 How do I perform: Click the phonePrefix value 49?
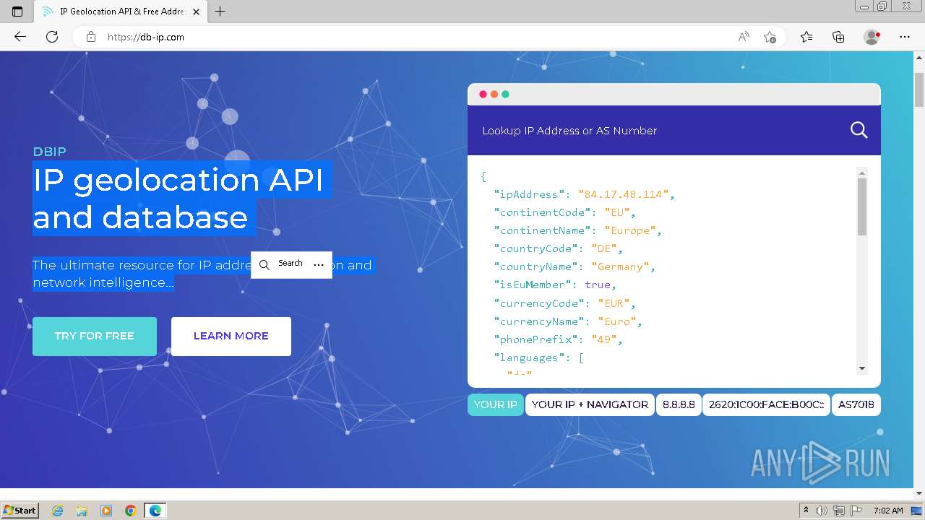click(x=604, y=339)
